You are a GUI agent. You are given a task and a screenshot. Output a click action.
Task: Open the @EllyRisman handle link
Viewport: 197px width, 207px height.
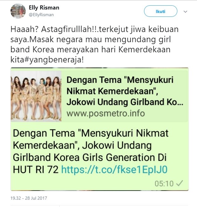tap(41, 15)
